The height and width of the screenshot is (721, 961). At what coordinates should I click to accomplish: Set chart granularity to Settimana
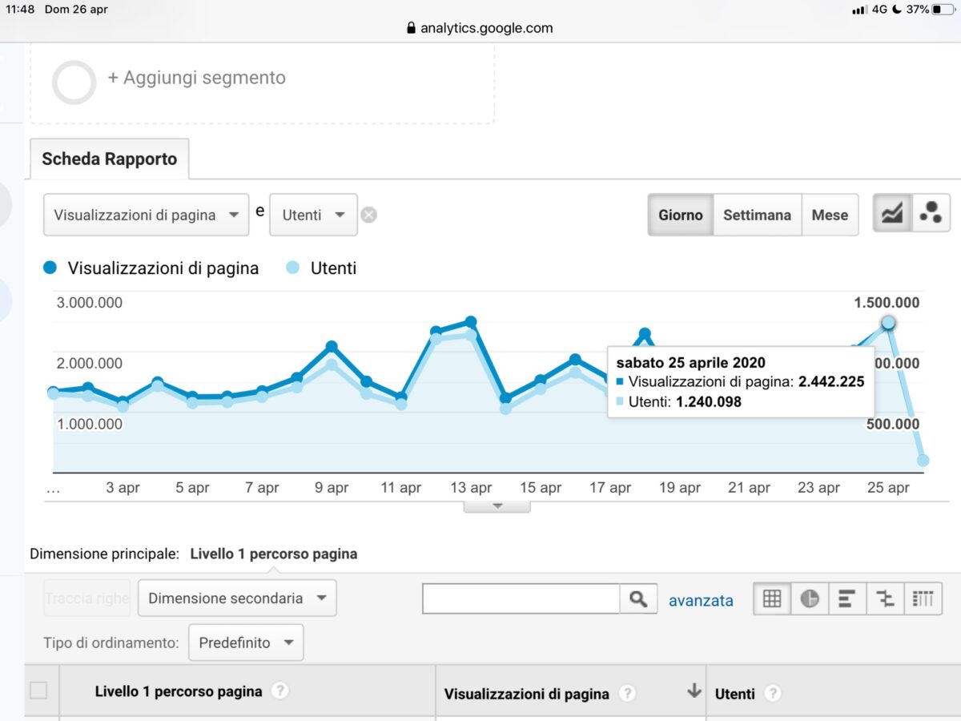coord(757,215)
